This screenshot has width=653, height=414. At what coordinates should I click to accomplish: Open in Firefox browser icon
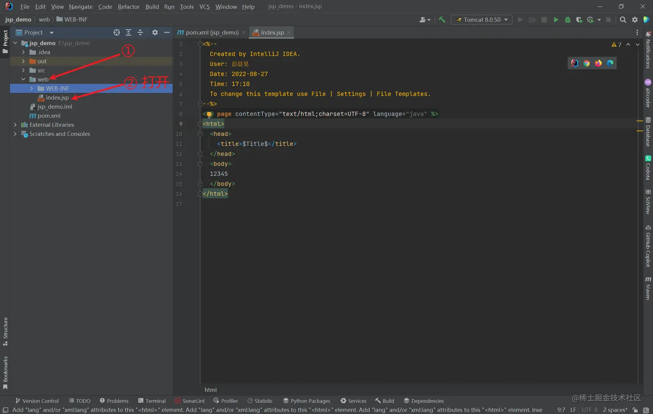tap(598, 64)
